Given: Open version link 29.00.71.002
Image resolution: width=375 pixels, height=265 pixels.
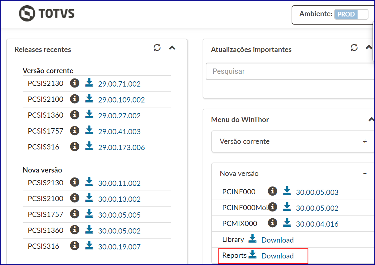Looking at the screenshot, I should tap(120, 84).
